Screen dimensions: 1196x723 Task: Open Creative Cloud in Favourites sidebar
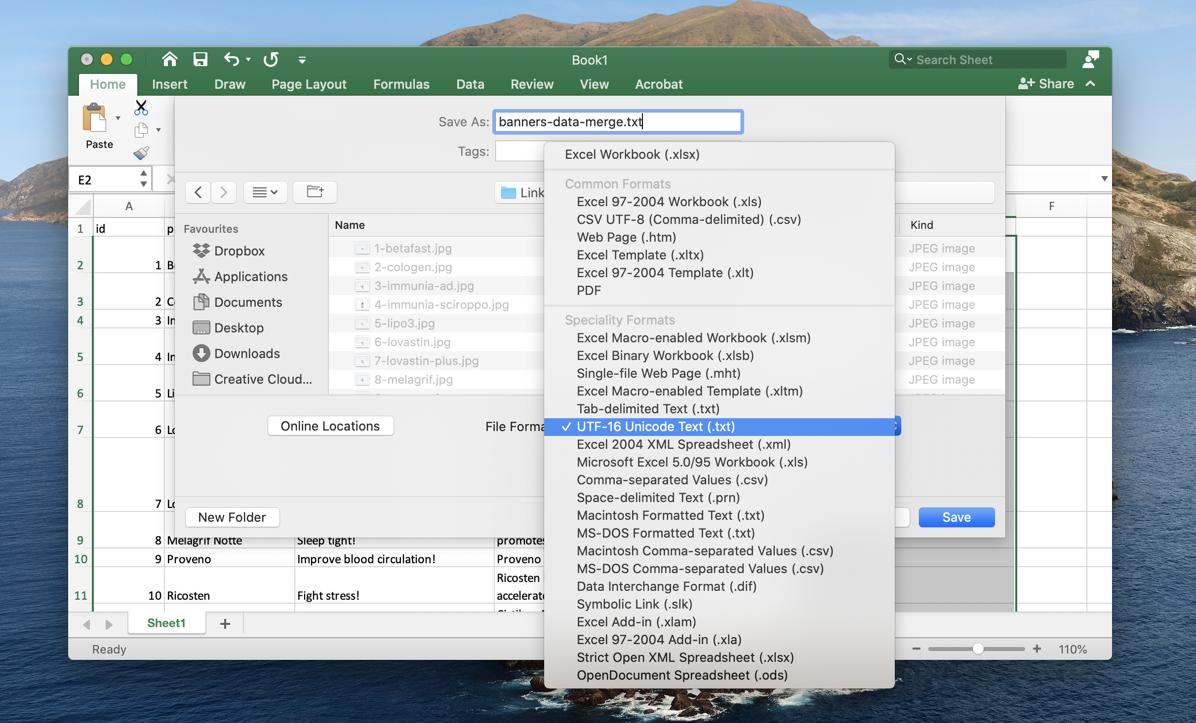252,379
